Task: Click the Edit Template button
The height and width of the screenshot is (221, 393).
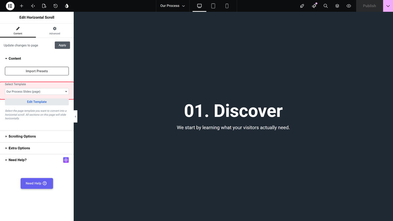Action: (x=37, y=102)
